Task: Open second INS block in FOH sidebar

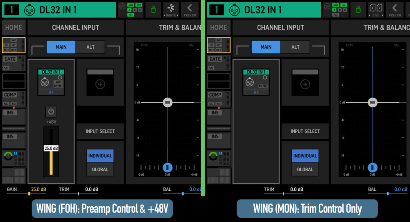Action: (14, 141)
